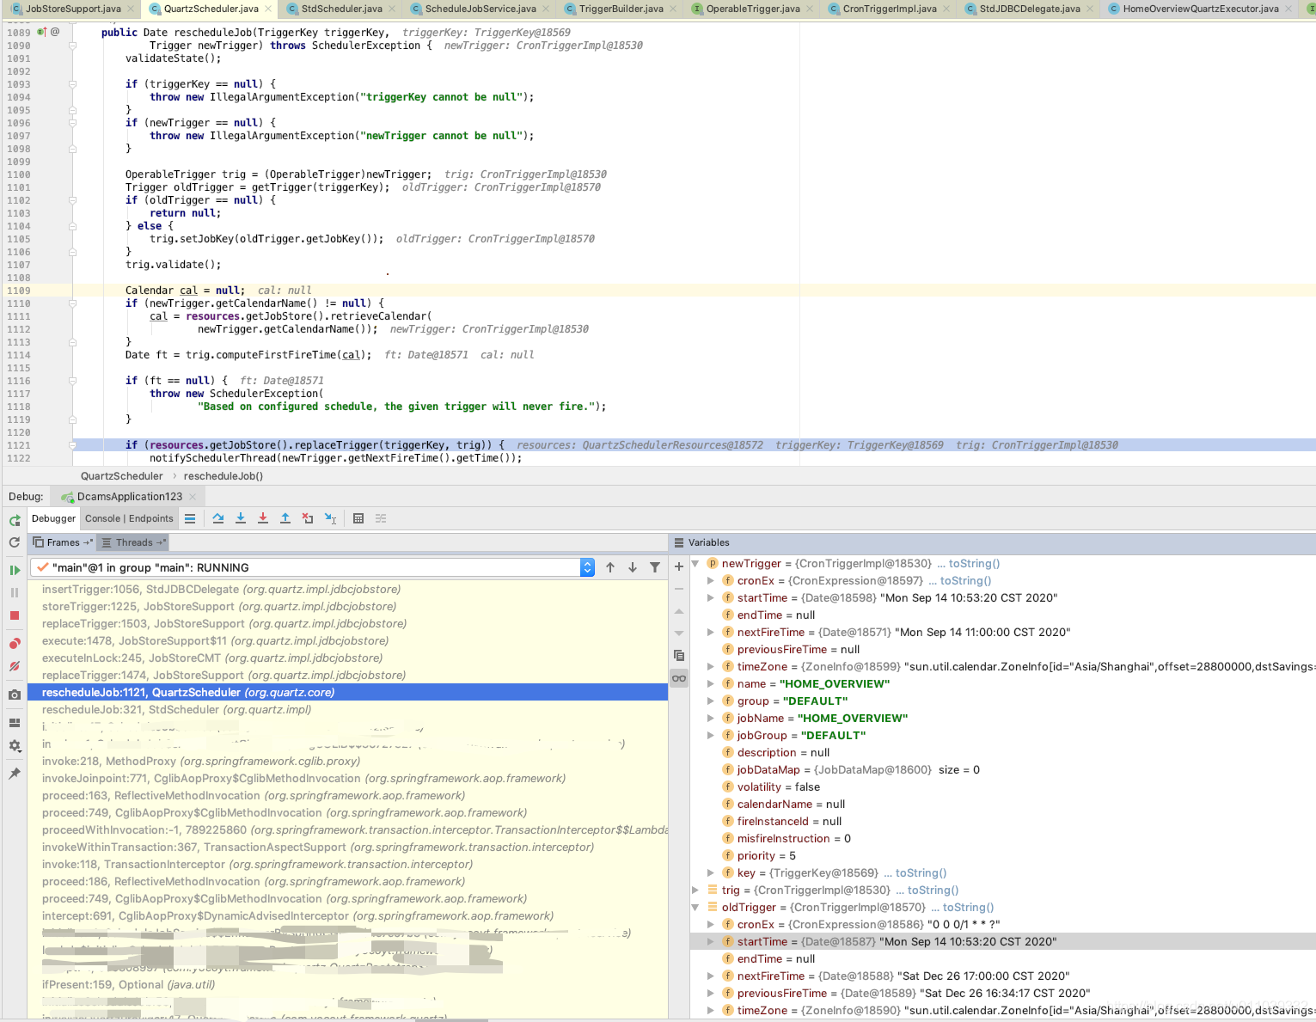Switch to Console | Endpoints tab

point(129,518)
